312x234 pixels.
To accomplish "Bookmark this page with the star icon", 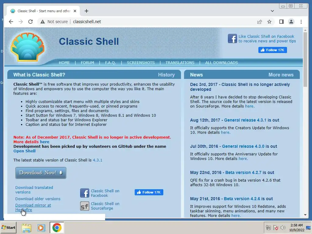I will 269,22.
